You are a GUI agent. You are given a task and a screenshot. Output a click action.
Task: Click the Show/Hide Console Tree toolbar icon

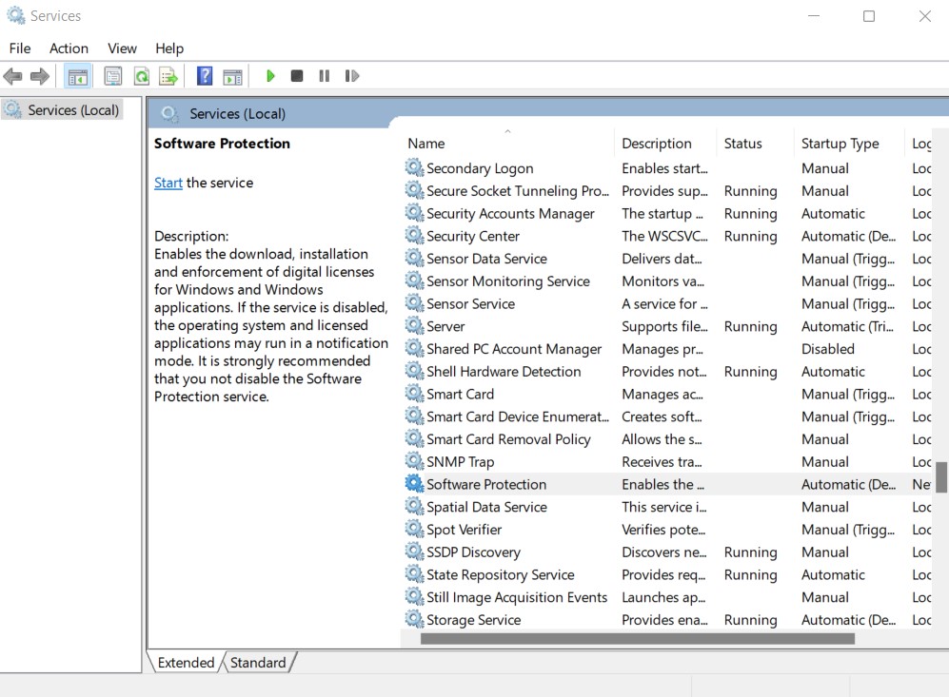(78, 76)
